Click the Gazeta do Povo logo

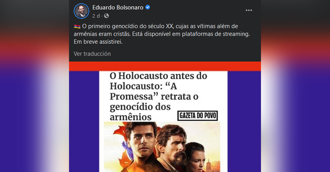click(x=197, y=116)
